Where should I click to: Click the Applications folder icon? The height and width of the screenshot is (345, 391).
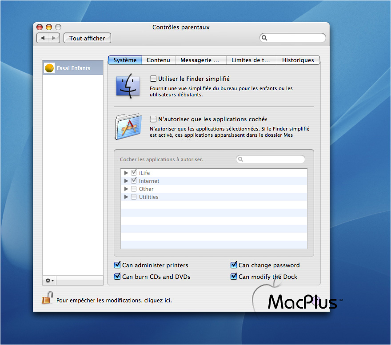[128, 127]
